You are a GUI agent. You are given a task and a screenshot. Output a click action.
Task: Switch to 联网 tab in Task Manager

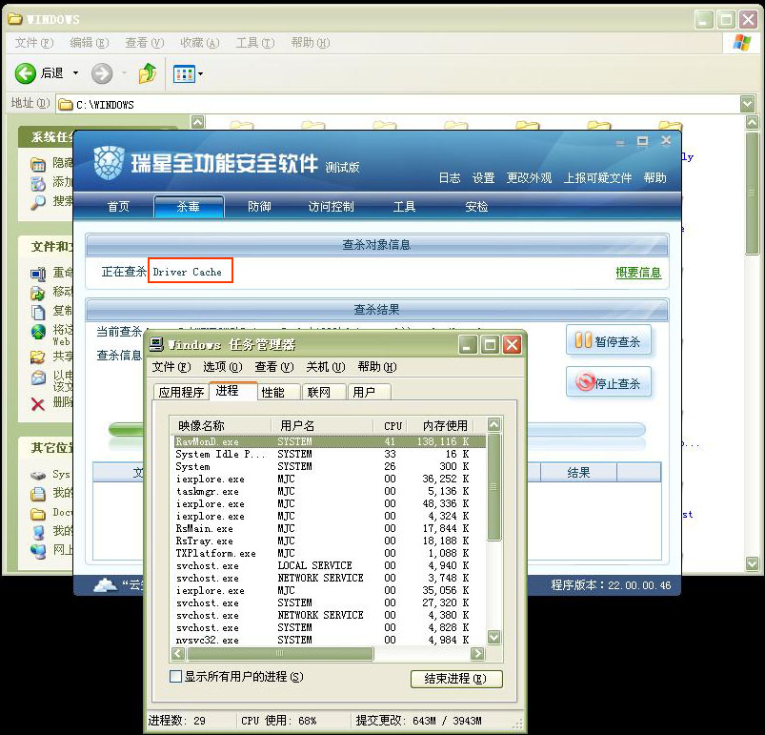click(x=324, y=393)
